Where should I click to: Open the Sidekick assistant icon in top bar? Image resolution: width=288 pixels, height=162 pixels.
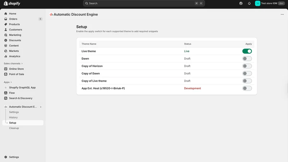(x=241, y=3)
